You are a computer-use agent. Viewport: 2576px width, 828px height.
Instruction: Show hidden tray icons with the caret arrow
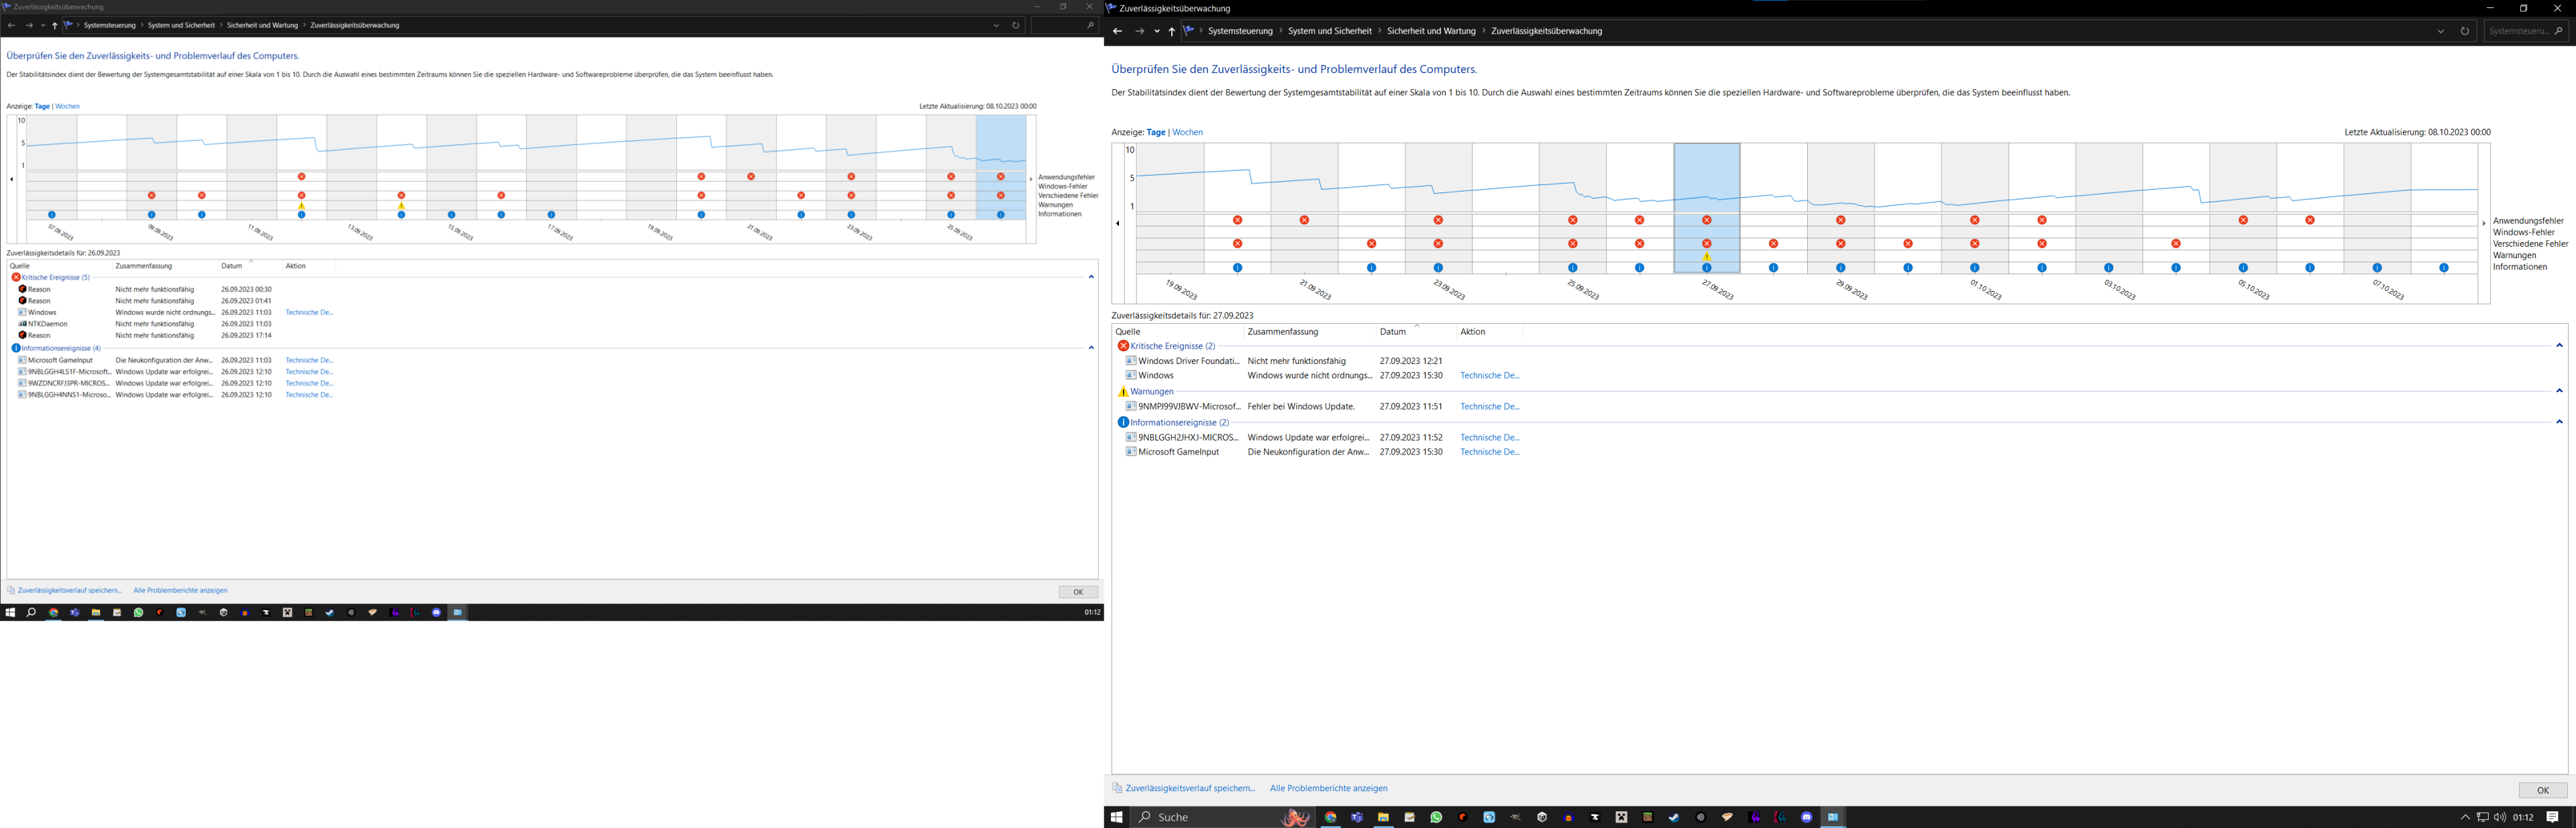click(x=2465, y=817)
